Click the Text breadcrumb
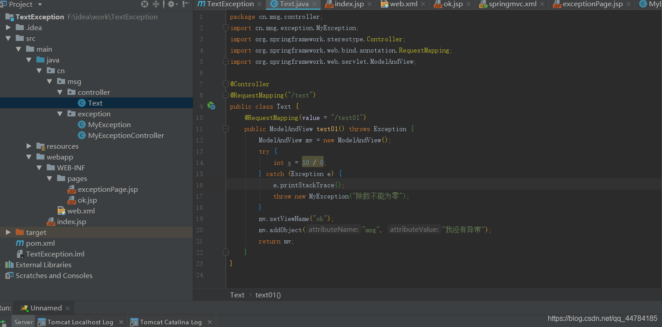Screen dimensions: 662x327 pyautogui.click(x=237, y=295)
